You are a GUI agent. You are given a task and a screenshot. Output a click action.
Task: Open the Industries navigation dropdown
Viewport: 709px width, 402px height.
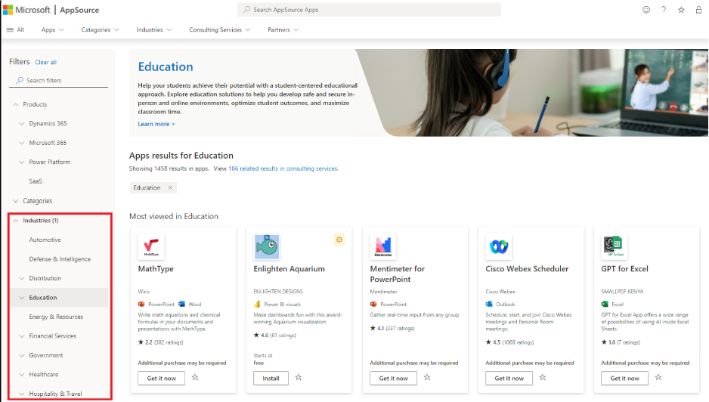pyautogui.click(x=153, y=29)
